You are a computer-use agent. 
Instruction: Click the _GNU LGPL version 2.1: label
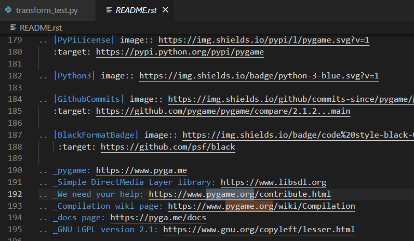click(x=105, y=230)
